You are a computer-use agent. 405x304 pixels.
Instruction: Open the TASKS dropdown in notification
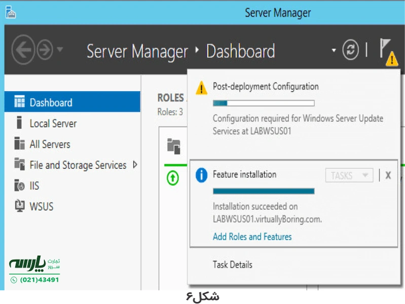349,175
